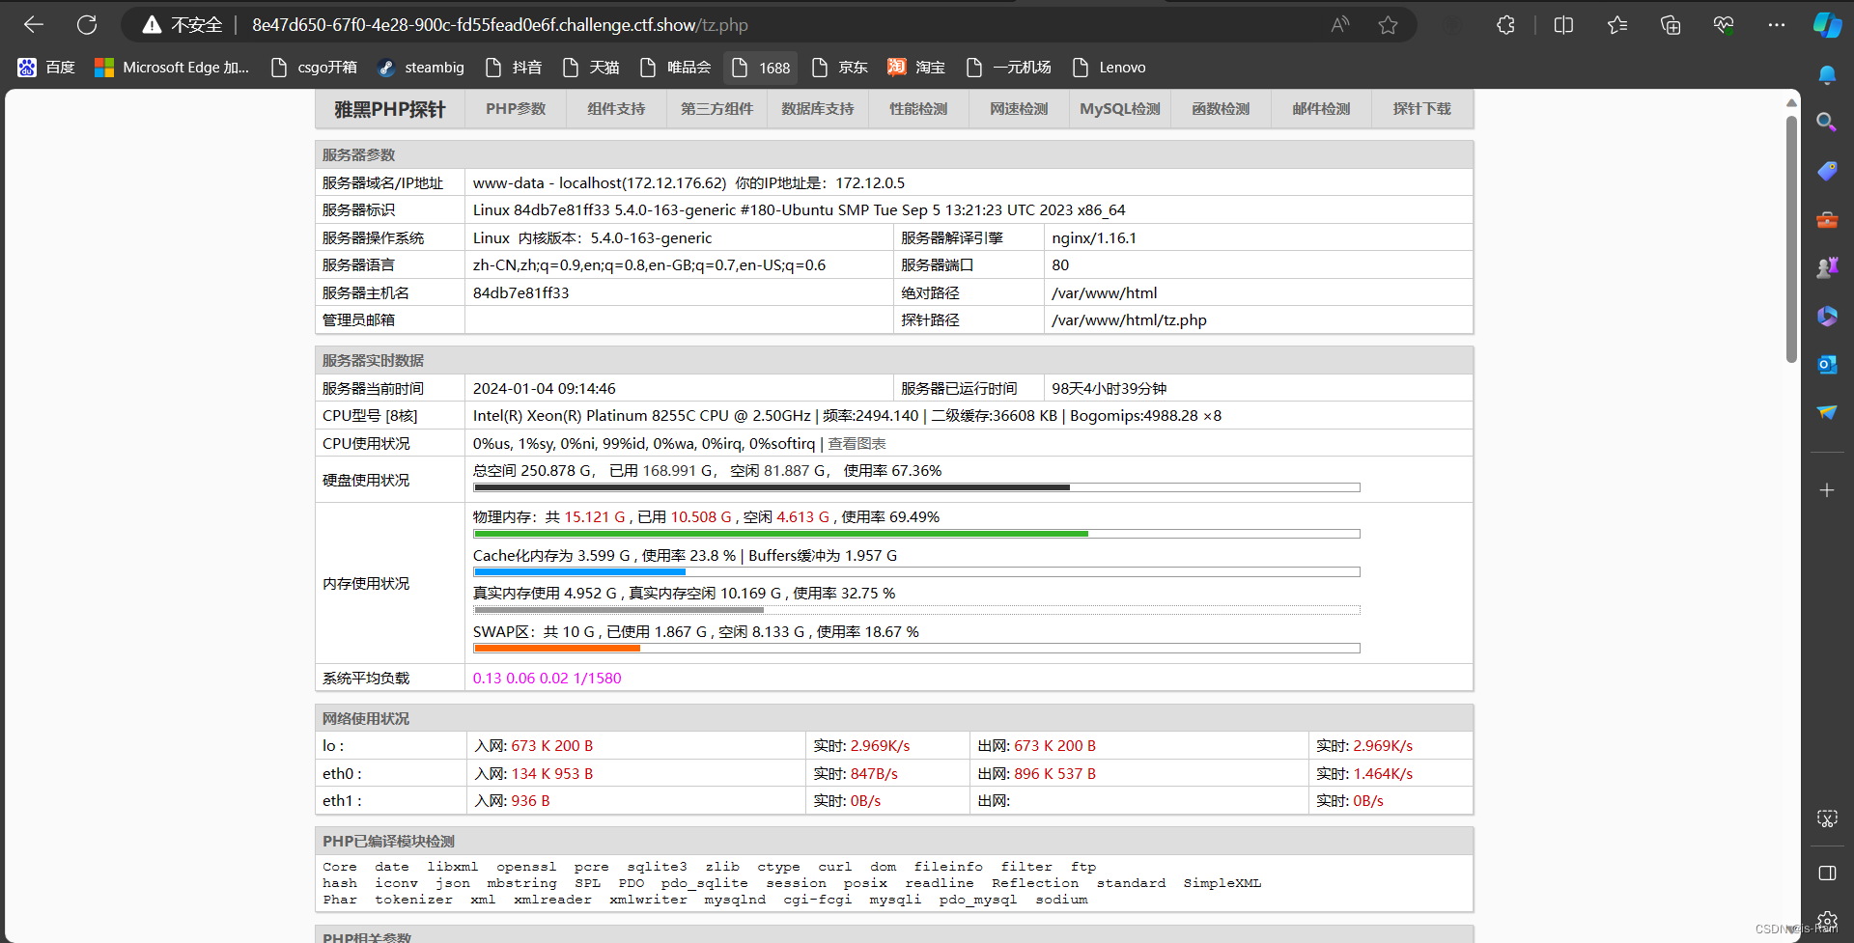The image size is (1854, 943).
Task: Click sidebar notification bell icon
Action: coord(1826,74)
